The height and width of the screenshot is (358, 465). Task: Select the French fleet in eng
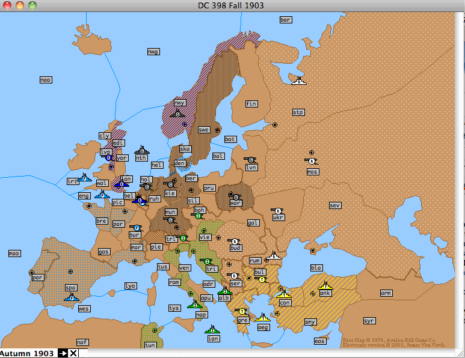[102, 194]
